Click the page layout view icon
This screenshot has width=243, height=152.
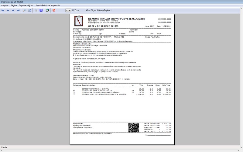(x=30, y=10)
